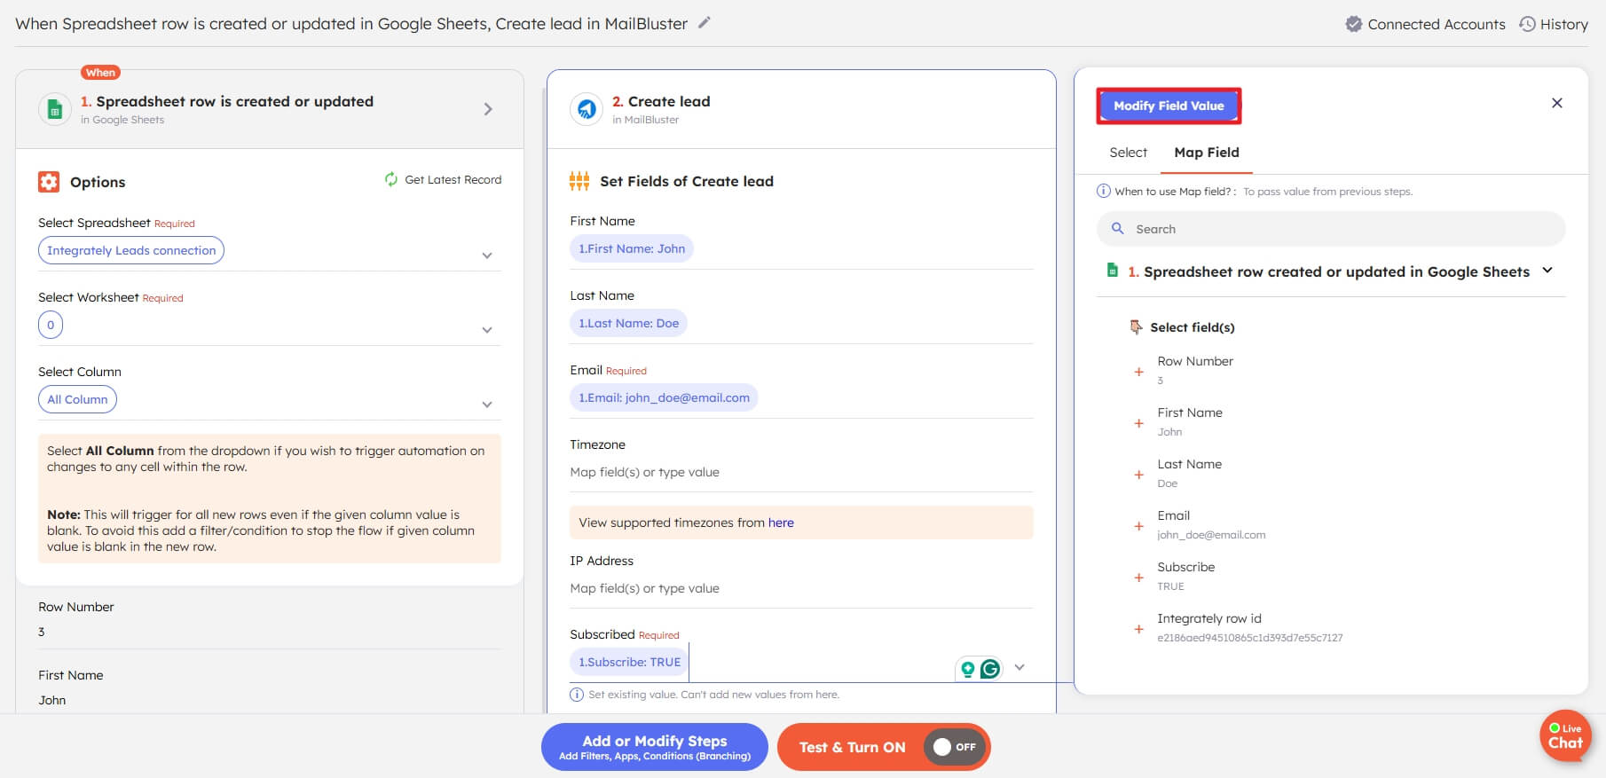
Task: Open the Live Chat widget
Action: (1565, 735)
